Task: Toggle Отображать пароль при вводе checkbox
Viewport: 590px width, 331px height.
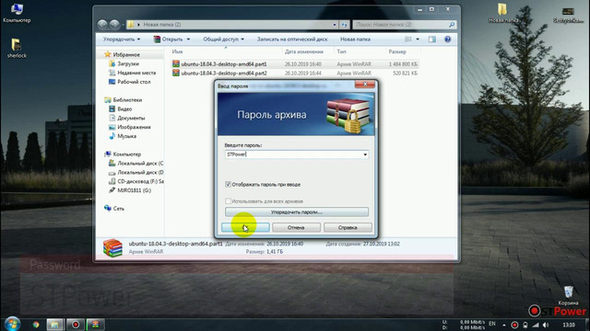Action: 228,184
